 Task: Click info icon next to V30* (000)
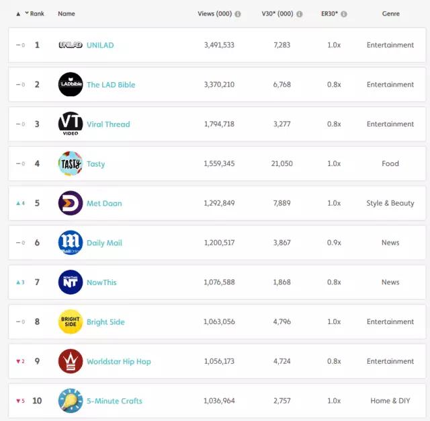299,13
